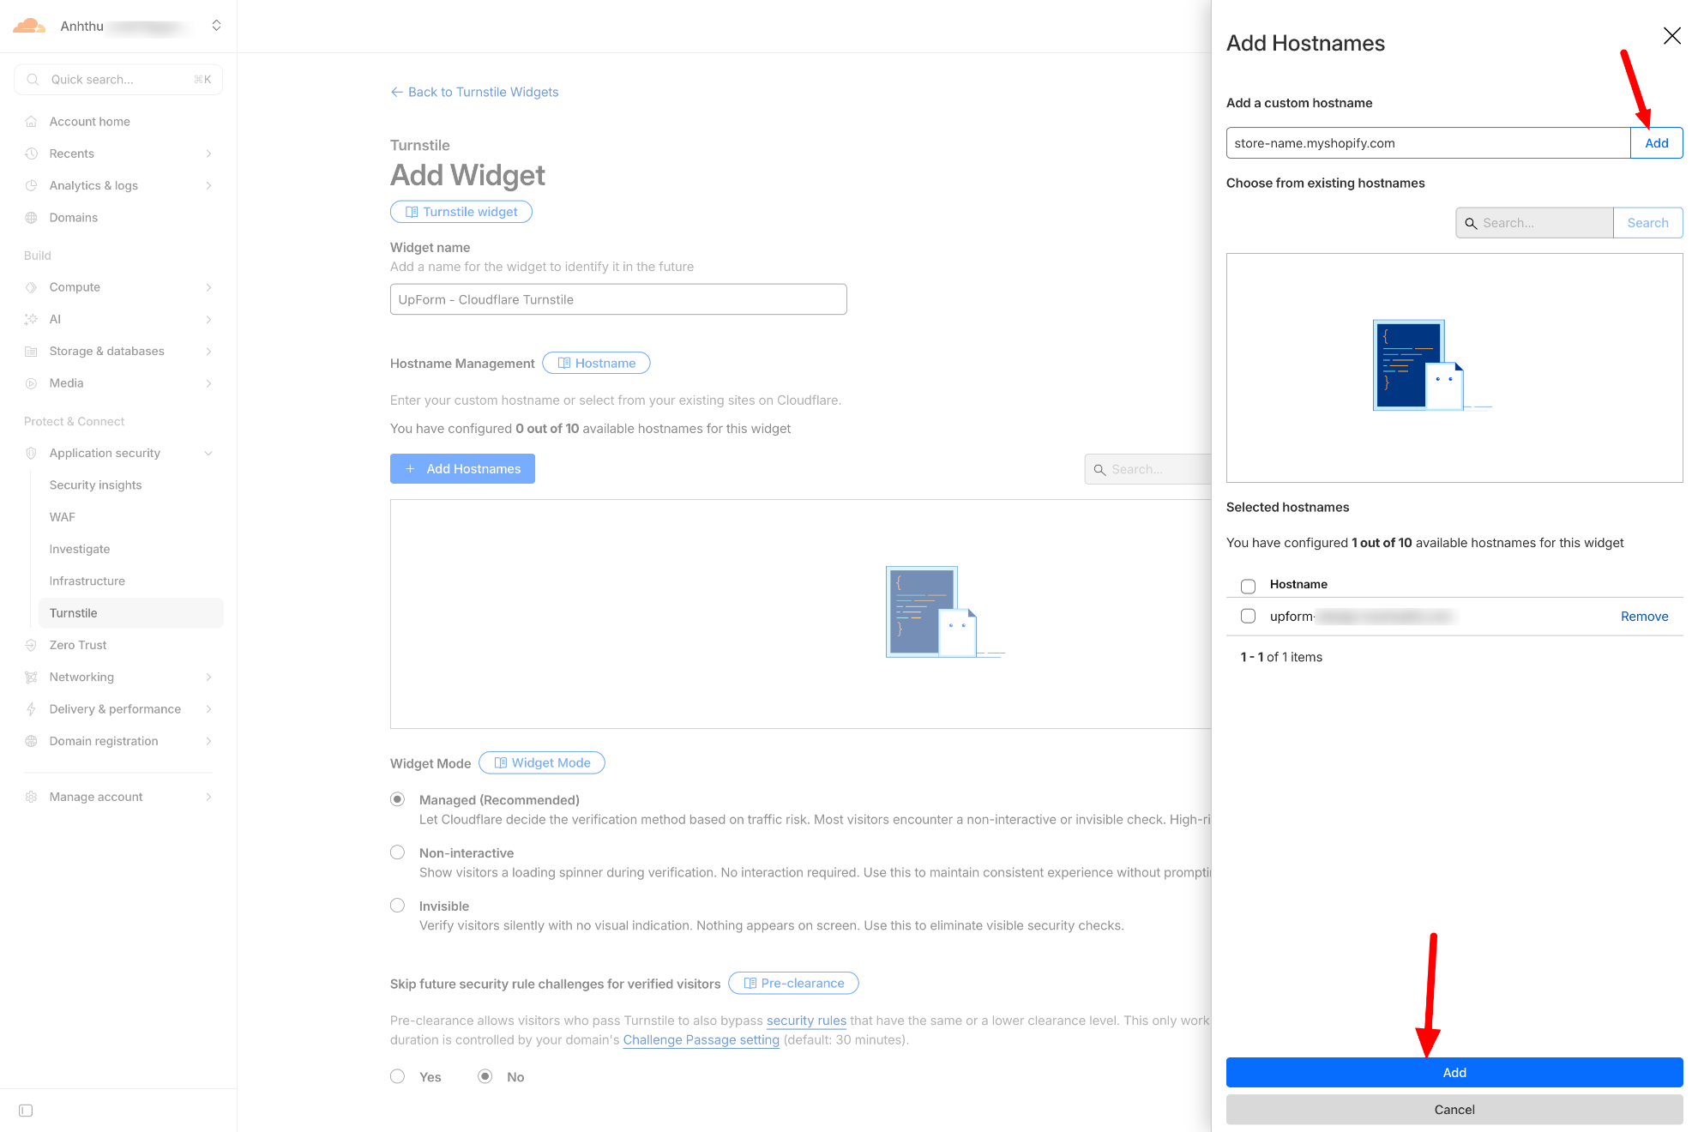This screenshot has width=1698, height=1132.
Task: Open the Challenge Passage setting link
Action: (x=701, y=1040)
